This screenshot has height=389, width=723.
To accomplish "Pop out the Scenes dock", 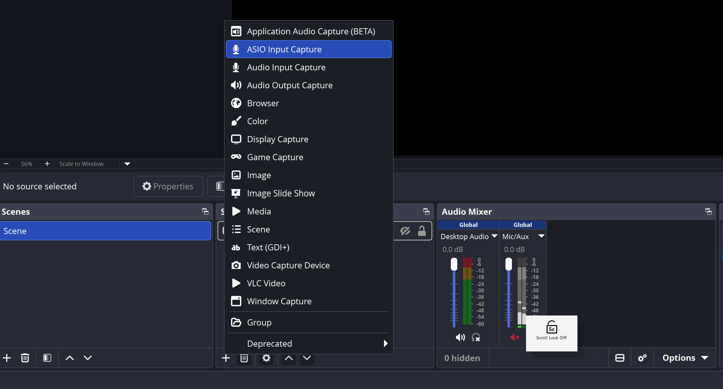I will pyautogui.click(x=205, y=212).
